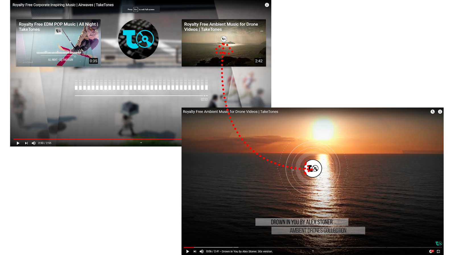The height and width of the screenshot is (255, 455).
Task: Click the 2:53 / 2:55 time display
Action: point(45,143)
